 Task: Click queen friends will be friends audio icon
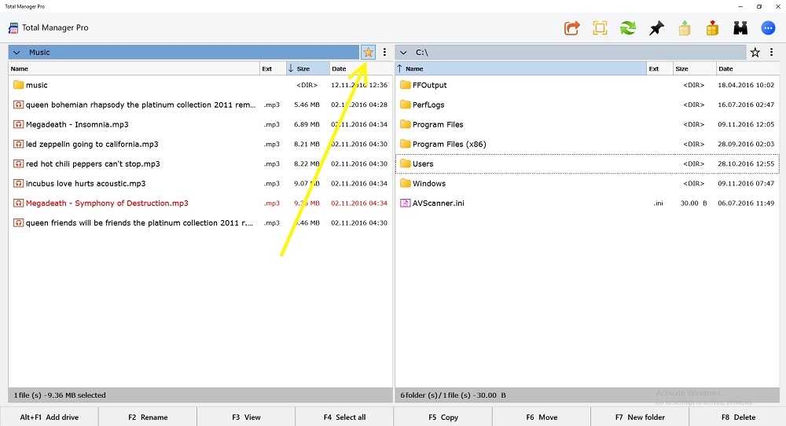pos(19,222)
